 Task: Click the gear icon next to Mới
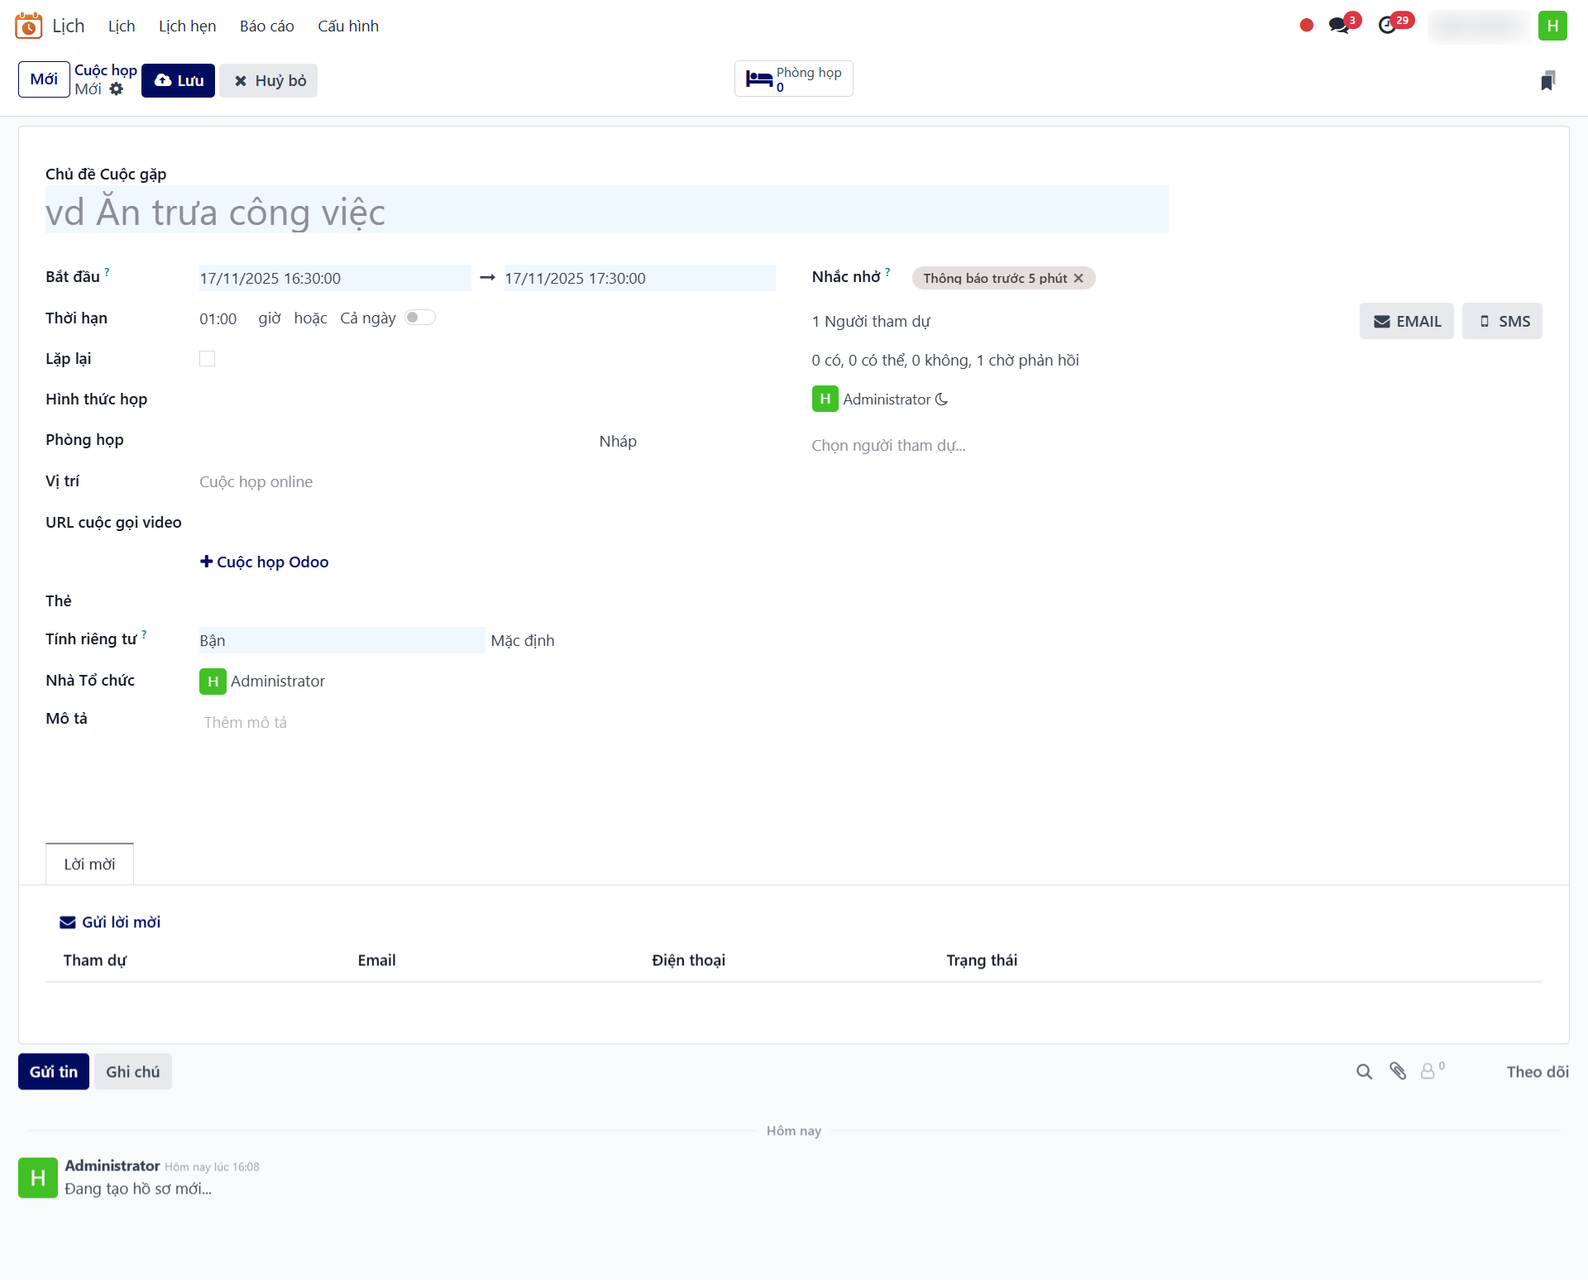point(117,89)
